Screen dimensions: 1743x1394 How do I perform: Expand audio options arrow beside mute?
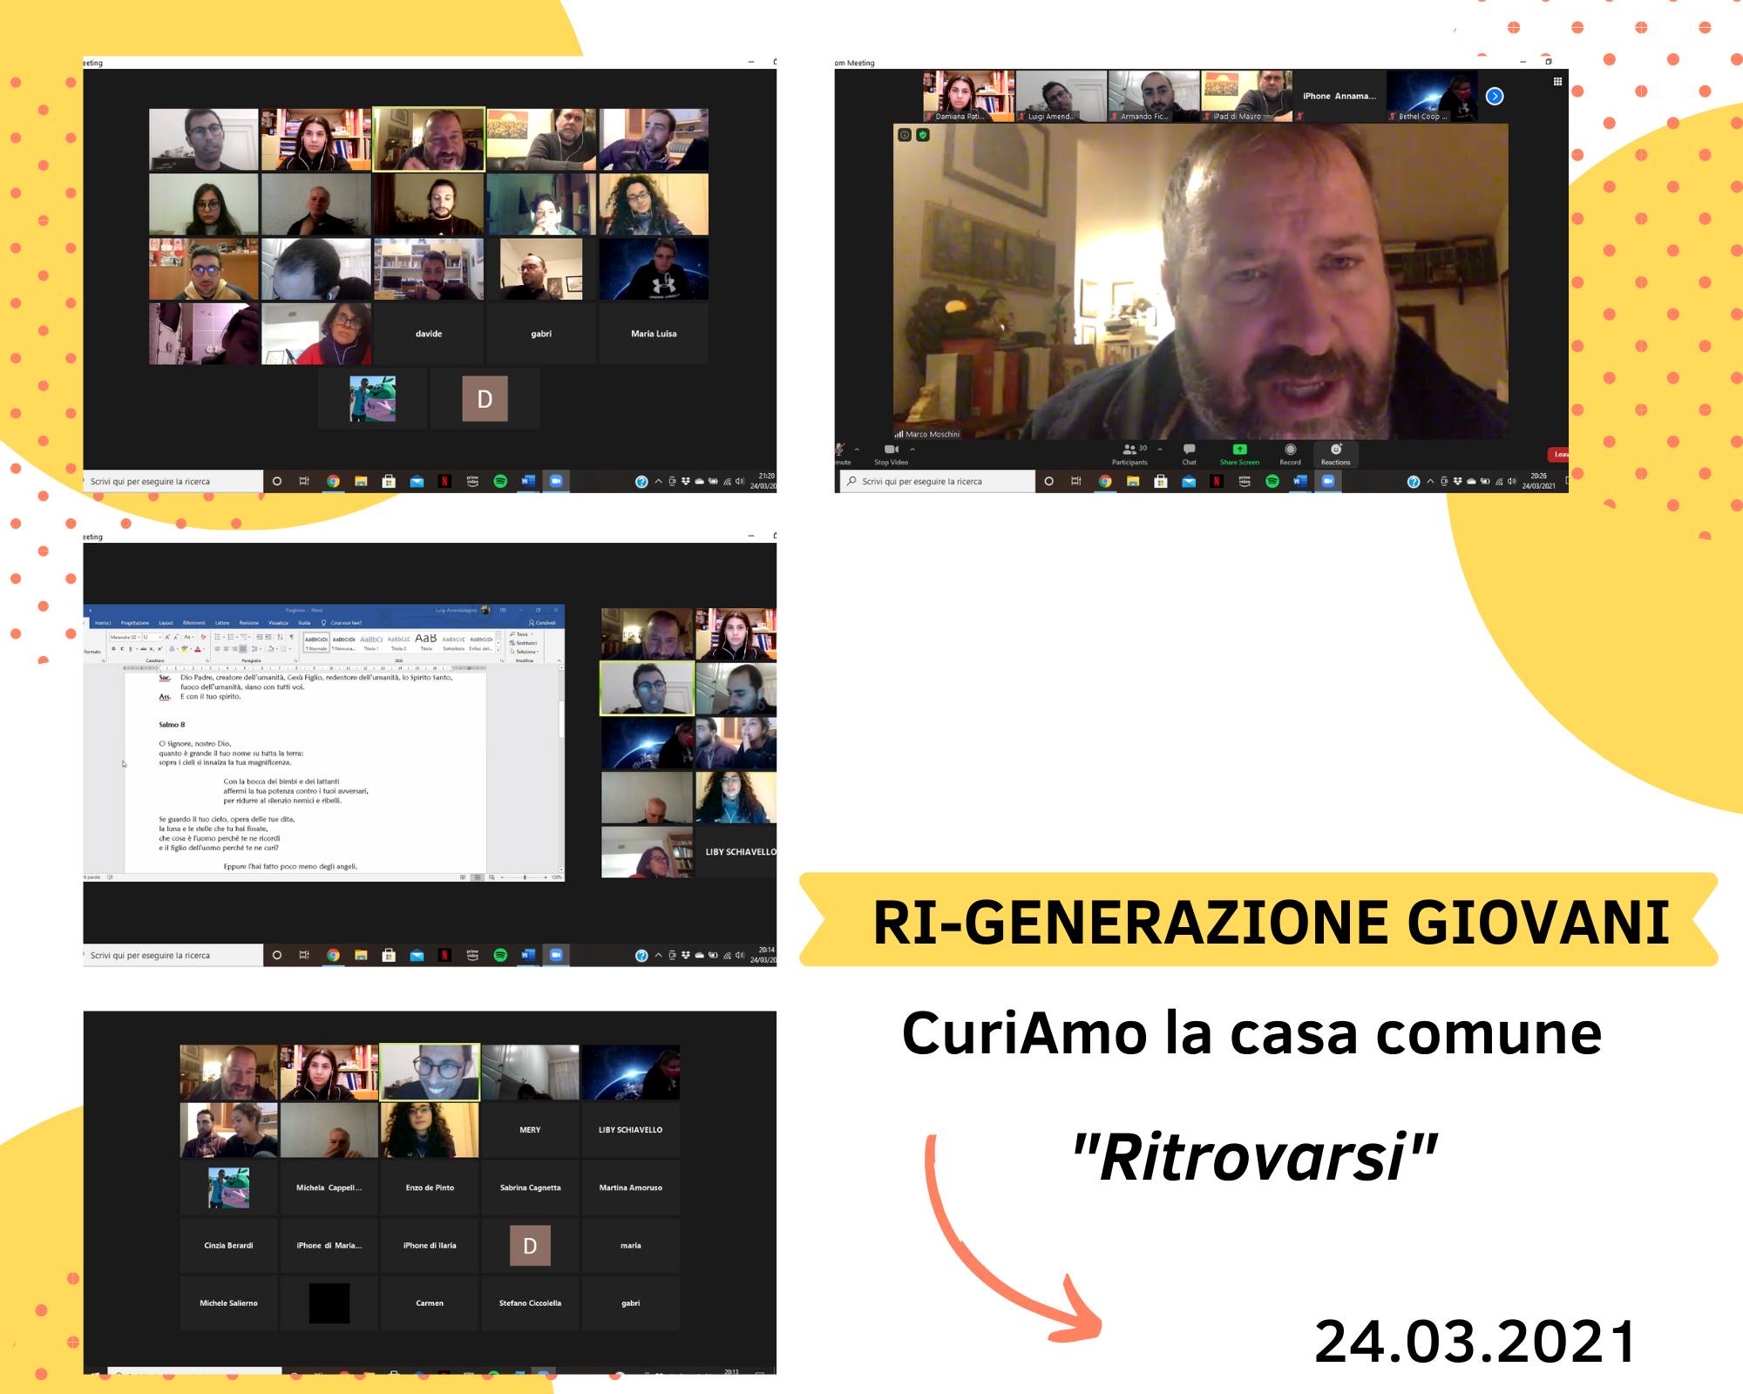click(857, 450)
